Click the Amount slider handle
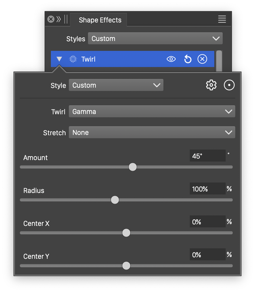 click(133, 167)
